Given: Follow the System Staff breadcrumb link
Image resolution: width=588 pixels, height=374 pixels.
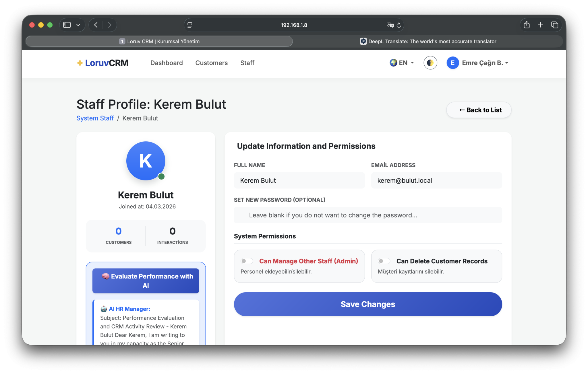Looking at the screenshot, I should (95, 118).
